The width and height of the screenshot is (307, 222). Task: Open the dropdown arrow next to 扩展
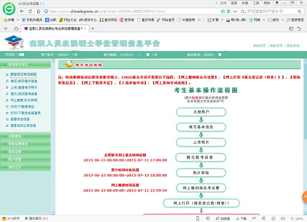coord(222,20)
